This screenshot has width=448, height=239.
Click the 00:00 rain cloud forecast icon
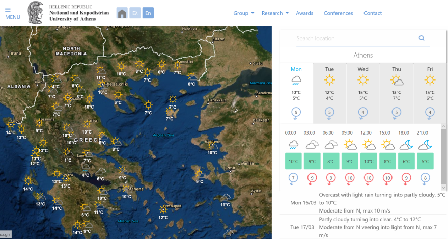coord(293,145)
